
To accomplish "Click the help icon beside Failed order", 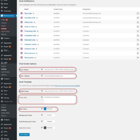I will [x=34, y=22].
